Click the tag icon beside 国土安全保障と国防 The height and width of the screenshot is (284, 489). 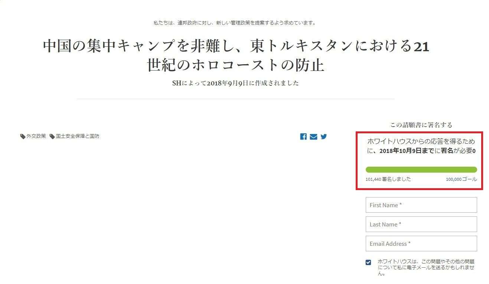(x=52, y=136)
